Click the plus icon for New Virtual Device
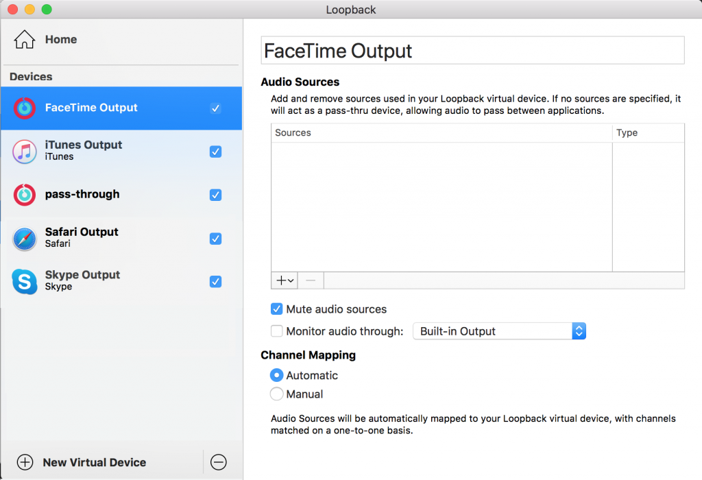 click(25, 462)
